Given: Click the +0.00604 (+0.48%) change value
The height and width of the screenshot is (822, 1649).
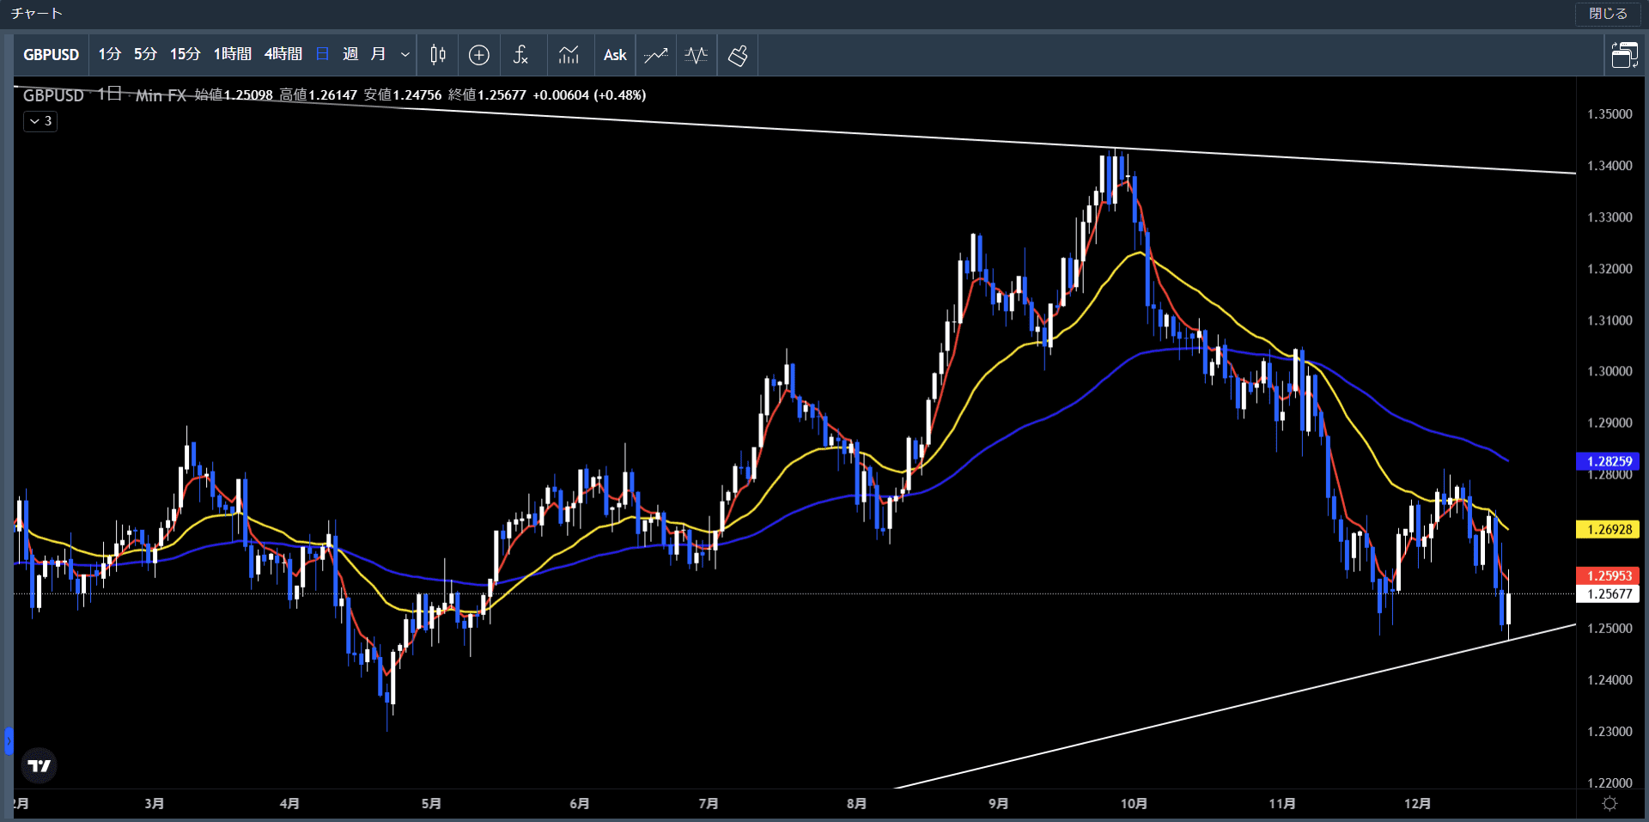Looking at the screenshot, I should point(589,95).
